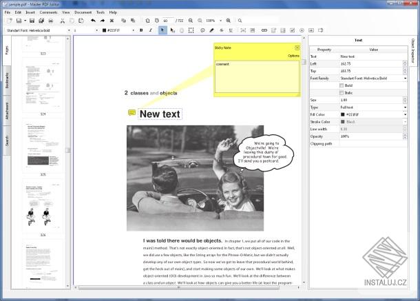This screenshot has height=301, width=420.
Task: Click the zoom in magnifier icon
Action: click(x=228, y=21)
